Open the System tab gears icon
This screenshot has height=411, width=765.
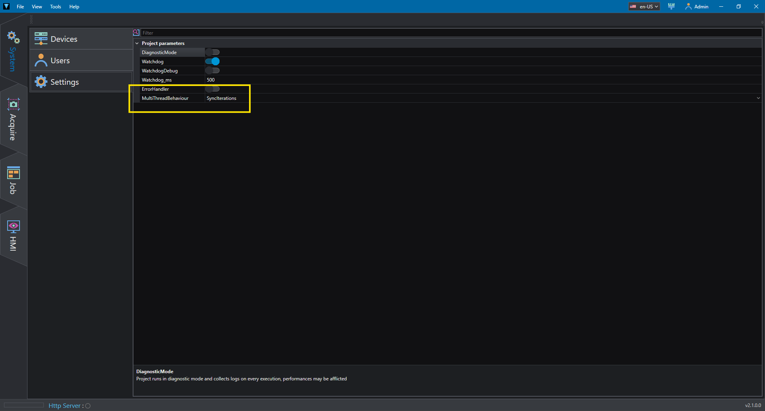coord(13,37)
